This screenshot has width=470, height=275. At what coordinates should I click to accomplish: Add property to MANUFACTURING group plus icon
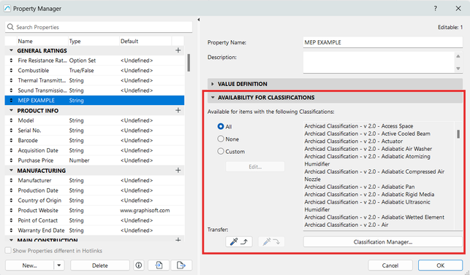(178, 170)
